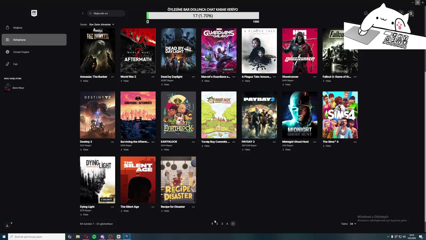This screenshot has height=240, width=426.
Task: Go to library page 3
Action: coord(222,224)
